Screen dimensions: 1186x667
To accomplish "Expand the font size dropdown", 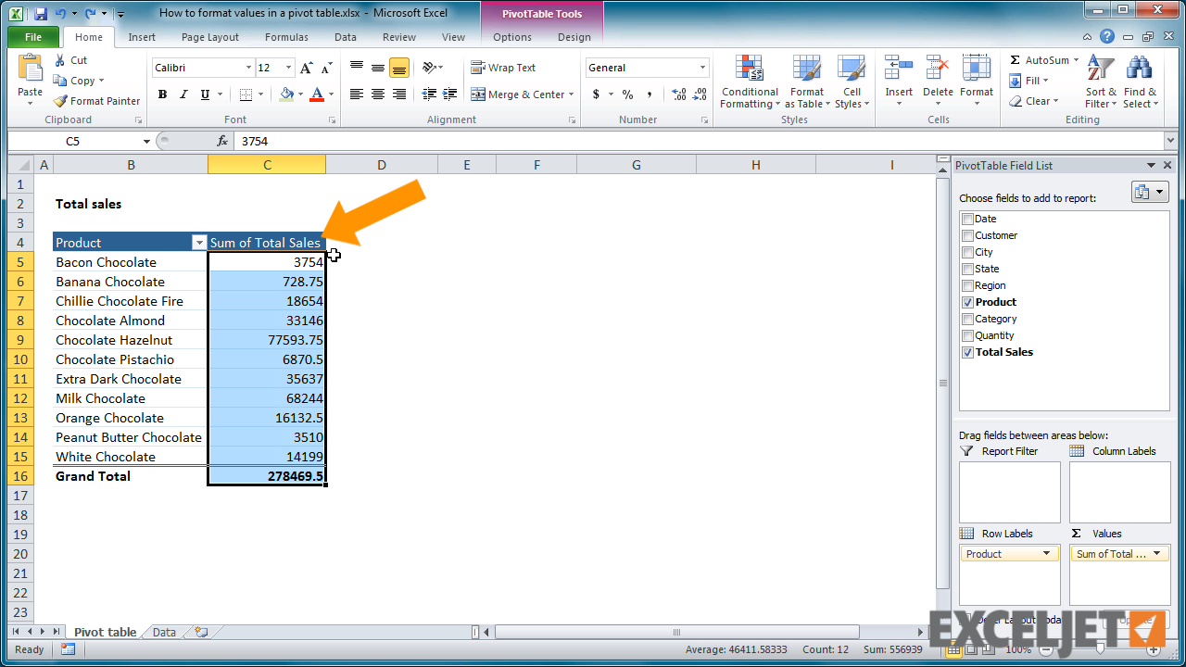I will point(287,67).
